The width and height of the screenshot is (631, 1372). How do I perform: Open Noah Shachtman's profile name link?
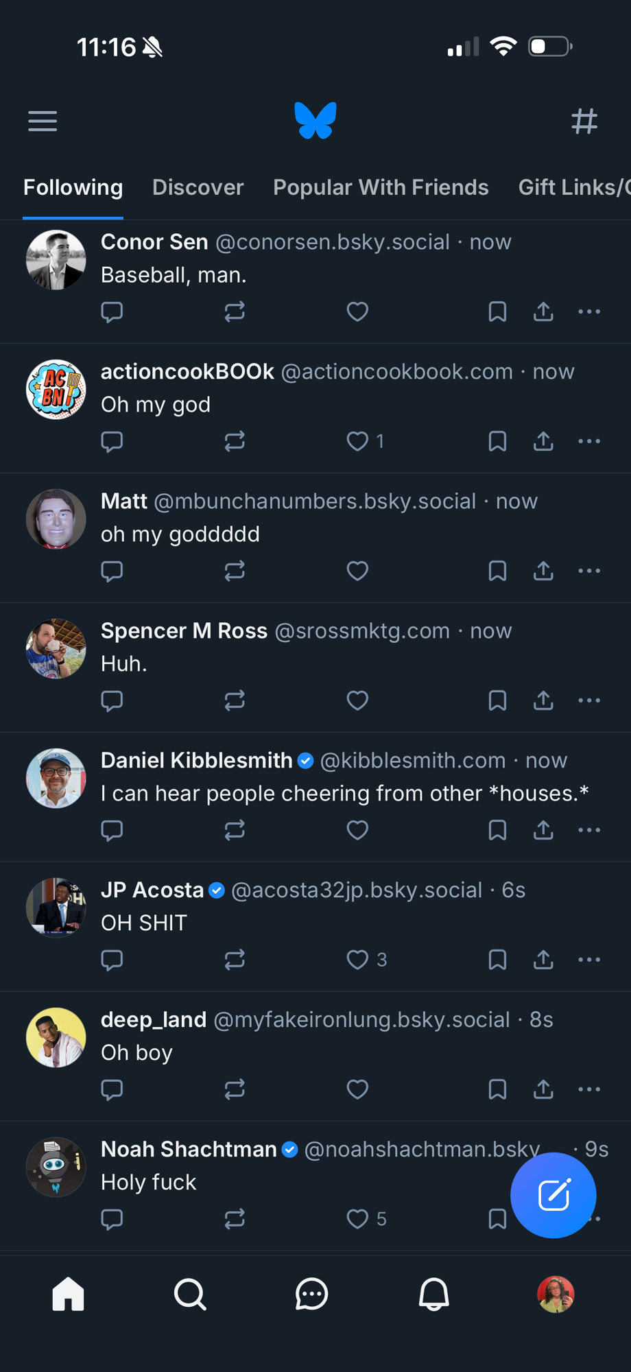point(189,1149)
